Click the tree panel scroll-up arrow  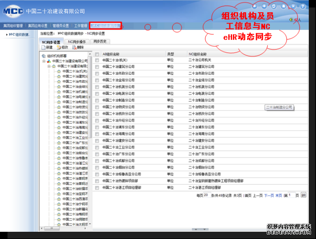(x=90, y=54)
